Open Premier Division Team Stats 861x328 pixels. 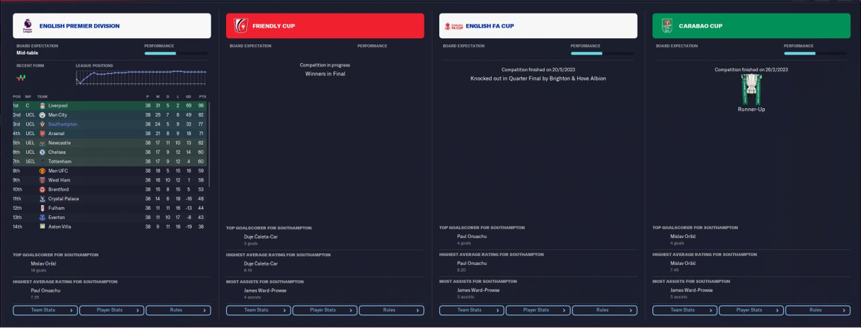tap(45, 311)
